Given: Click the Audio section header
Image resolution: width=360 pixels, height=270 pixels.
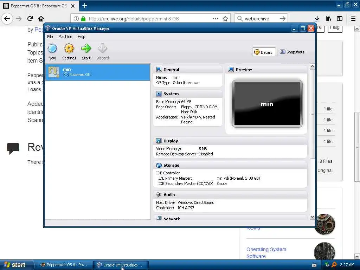Looking at the screenshot, I should (x=230, y=195).
